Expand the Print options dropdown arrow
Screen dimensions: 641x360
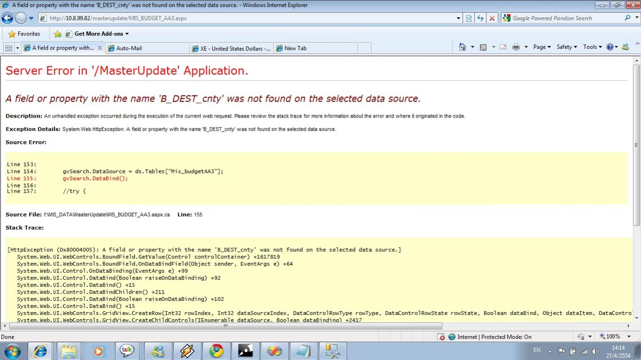point(526,47)
